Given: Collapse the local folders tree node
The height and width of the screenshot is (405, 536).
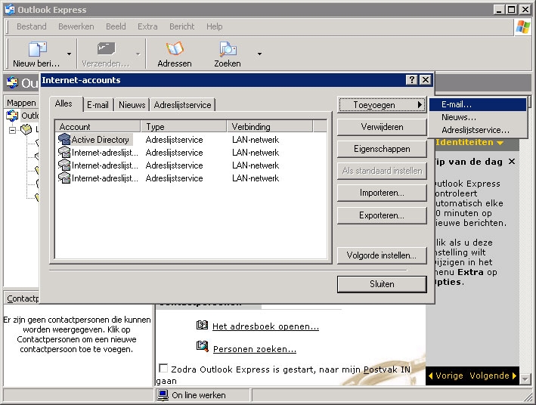Looking at the screenshot, I should click(x=12, y=130).
